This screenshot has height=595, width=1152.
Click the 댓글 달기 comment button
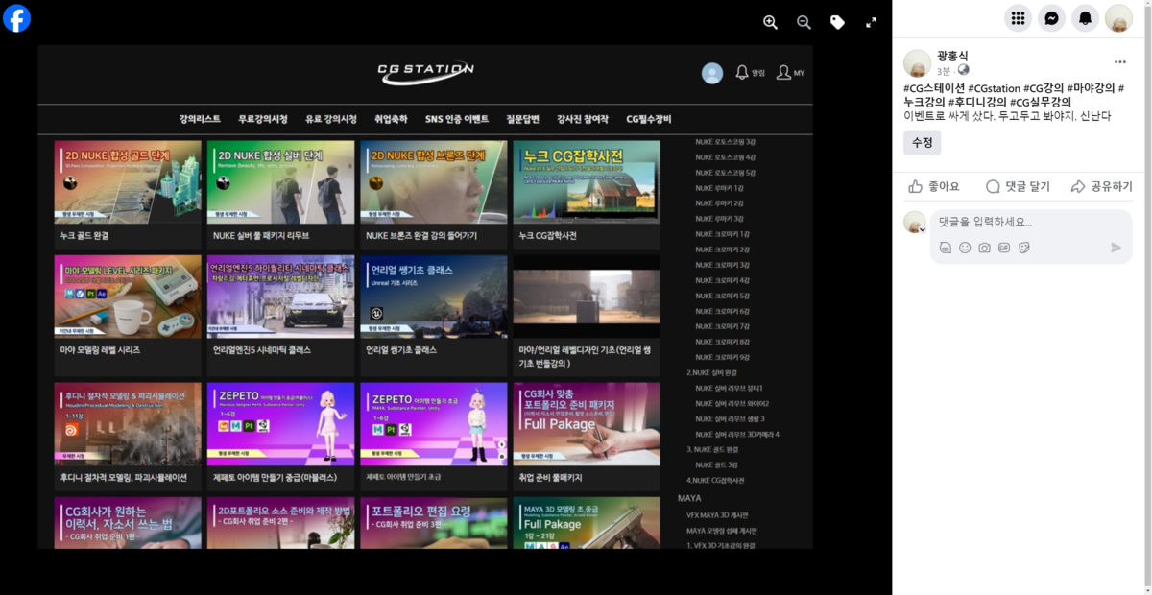pos(1018,186)
